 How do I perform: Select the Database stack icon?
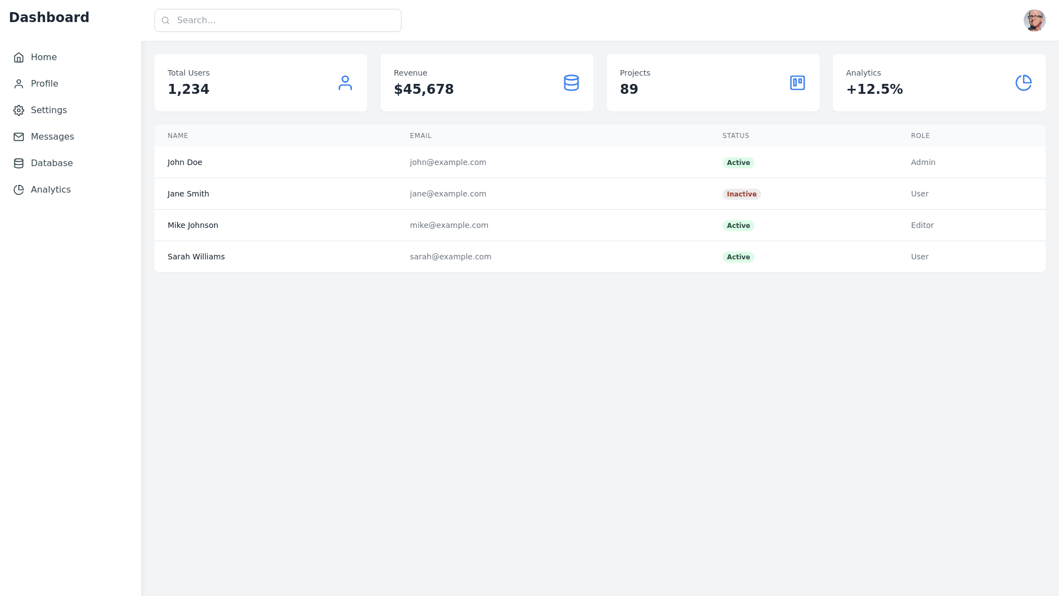point(18,163)
